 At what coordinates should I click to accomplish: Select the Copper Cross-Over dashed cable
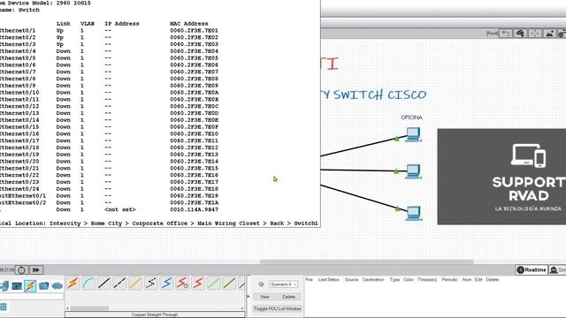(120, 283)
